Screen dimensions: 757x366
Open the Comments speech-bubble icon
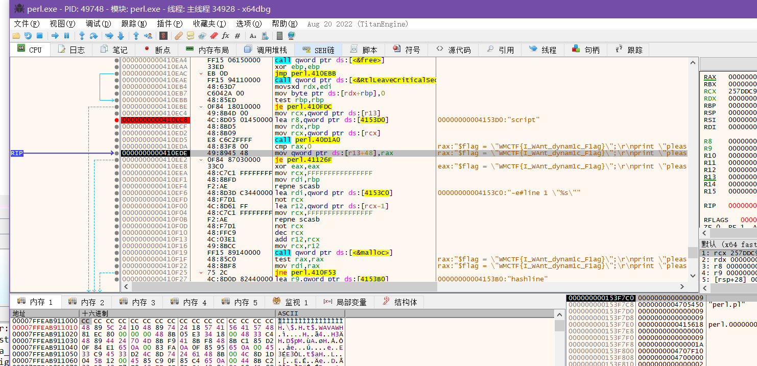(x=191, y=36)
